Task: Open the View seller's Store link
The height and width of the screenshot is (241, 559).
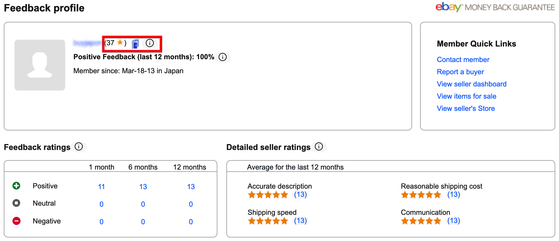Action: (x=466, y=108)
